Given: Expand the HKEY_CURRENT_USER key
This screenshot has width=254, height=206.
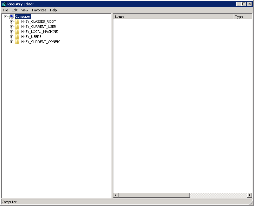Looking at the screenshot, I should [11, 27].
